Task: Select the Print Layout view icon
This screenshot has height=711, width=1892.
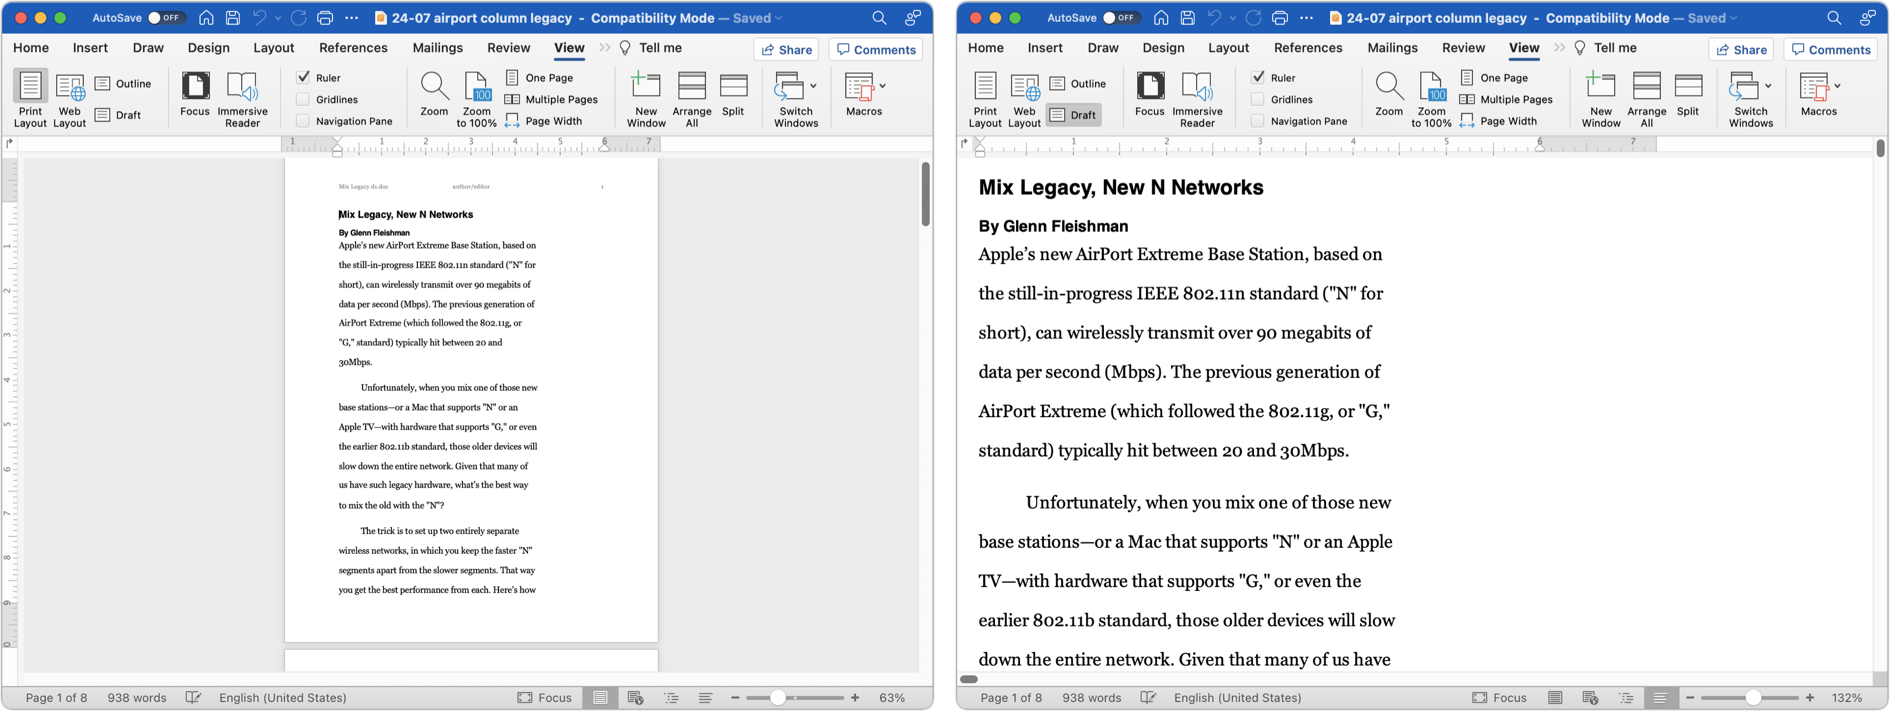Action: coord(30,98)
